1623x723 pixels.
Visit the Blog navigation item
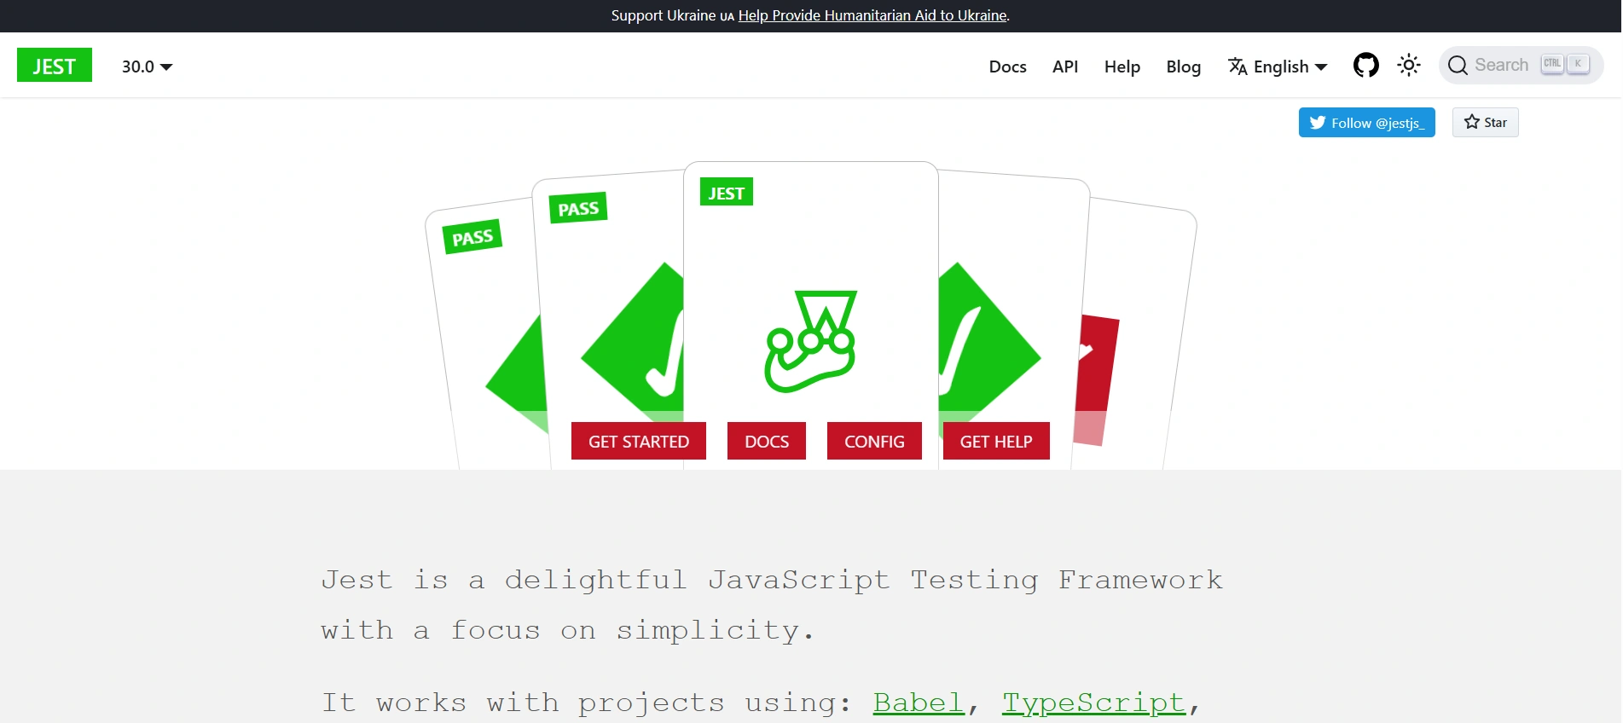1184,67
